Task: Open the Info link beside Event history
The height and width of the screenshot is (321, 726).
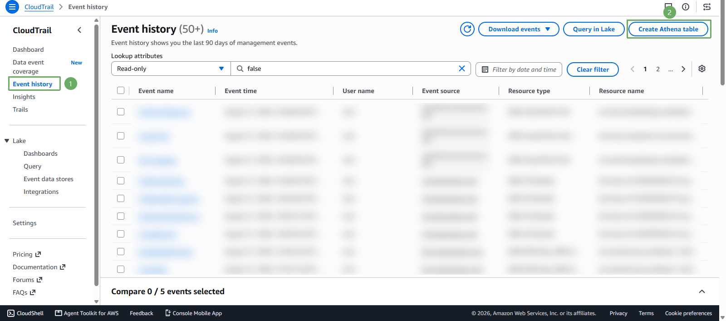Action: tap(212, 31)
